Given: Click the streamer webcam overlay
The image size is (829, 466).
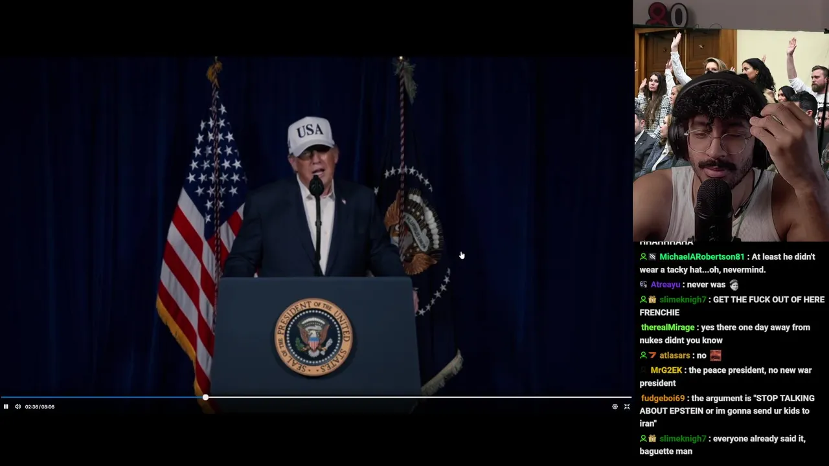Looking at the screenshot, I should pos(731,121).
